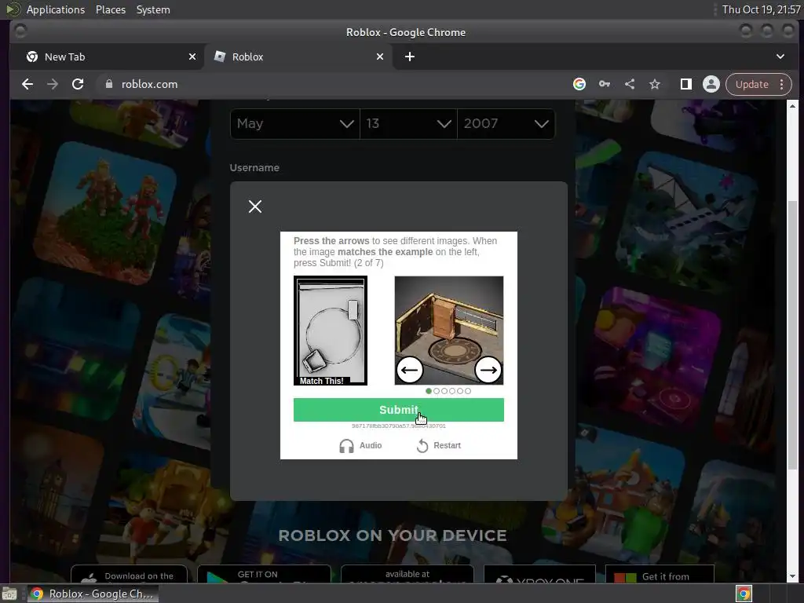The width and height of the screenshot is (804, 603).
Task: Click the show desktop icon in taskbar
Action: click(9, 594)
